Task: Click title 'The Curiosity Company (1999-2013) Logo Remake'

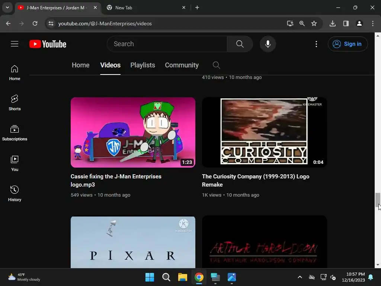Action: pyautogui.click(x=256, y=181)
